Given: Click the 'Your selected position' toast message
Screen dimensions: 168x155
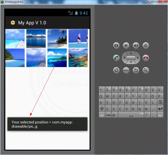Looking at the screenshot, I should pyautogui.click(x=47, y=124).
